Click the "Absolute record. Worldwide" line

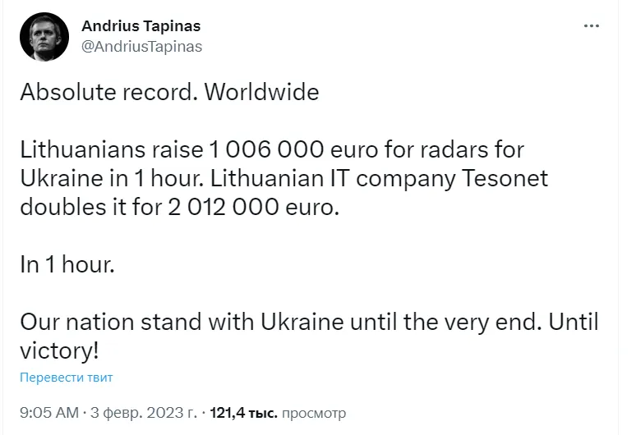pyautogui.click(x=169, y=92)
